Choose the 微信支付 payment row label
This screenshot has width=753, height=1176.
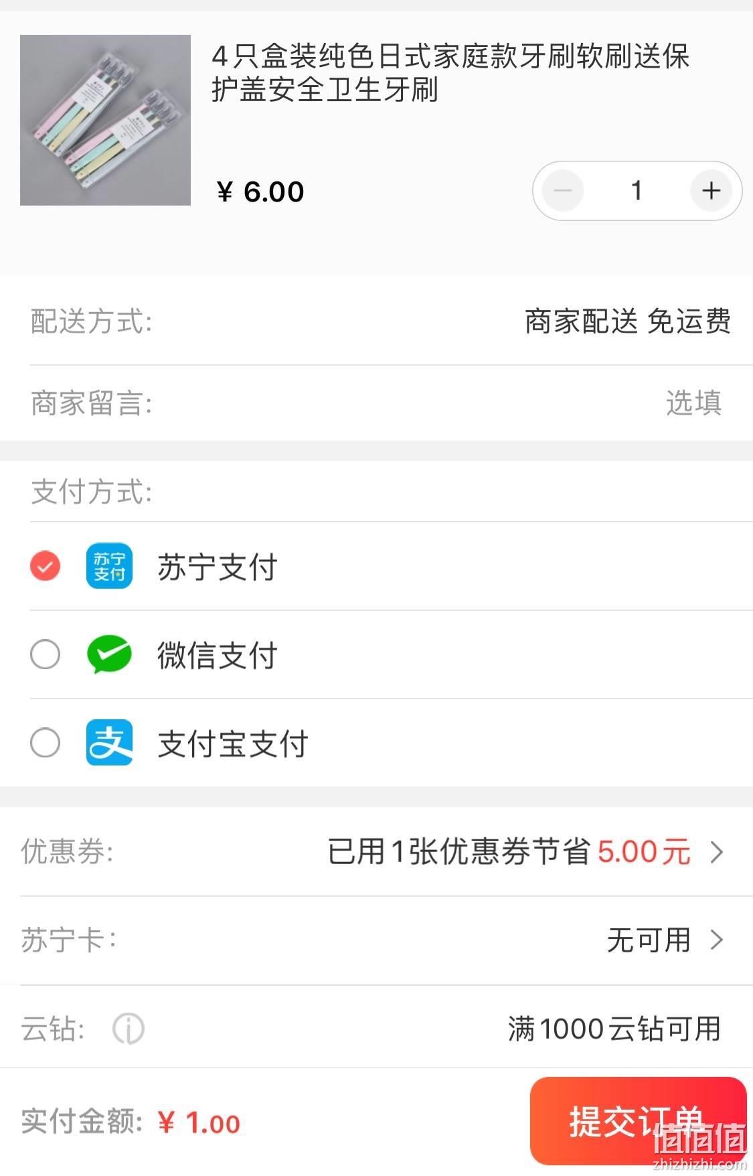tap(218, 655)
